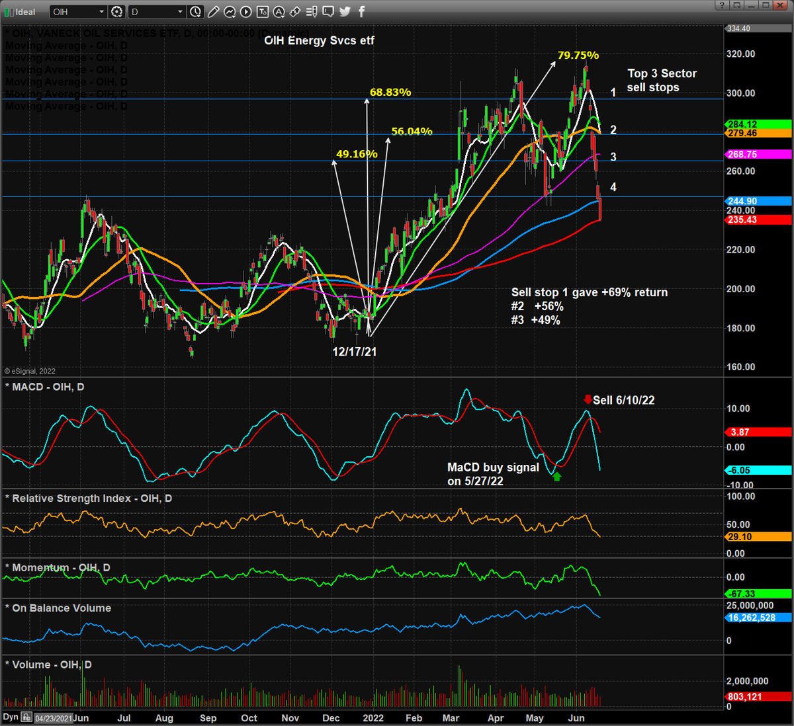Viewport: 794px width, 726px height.
Task: Click the green up arrow MACD marker
Action: click(x=557, y=476)
